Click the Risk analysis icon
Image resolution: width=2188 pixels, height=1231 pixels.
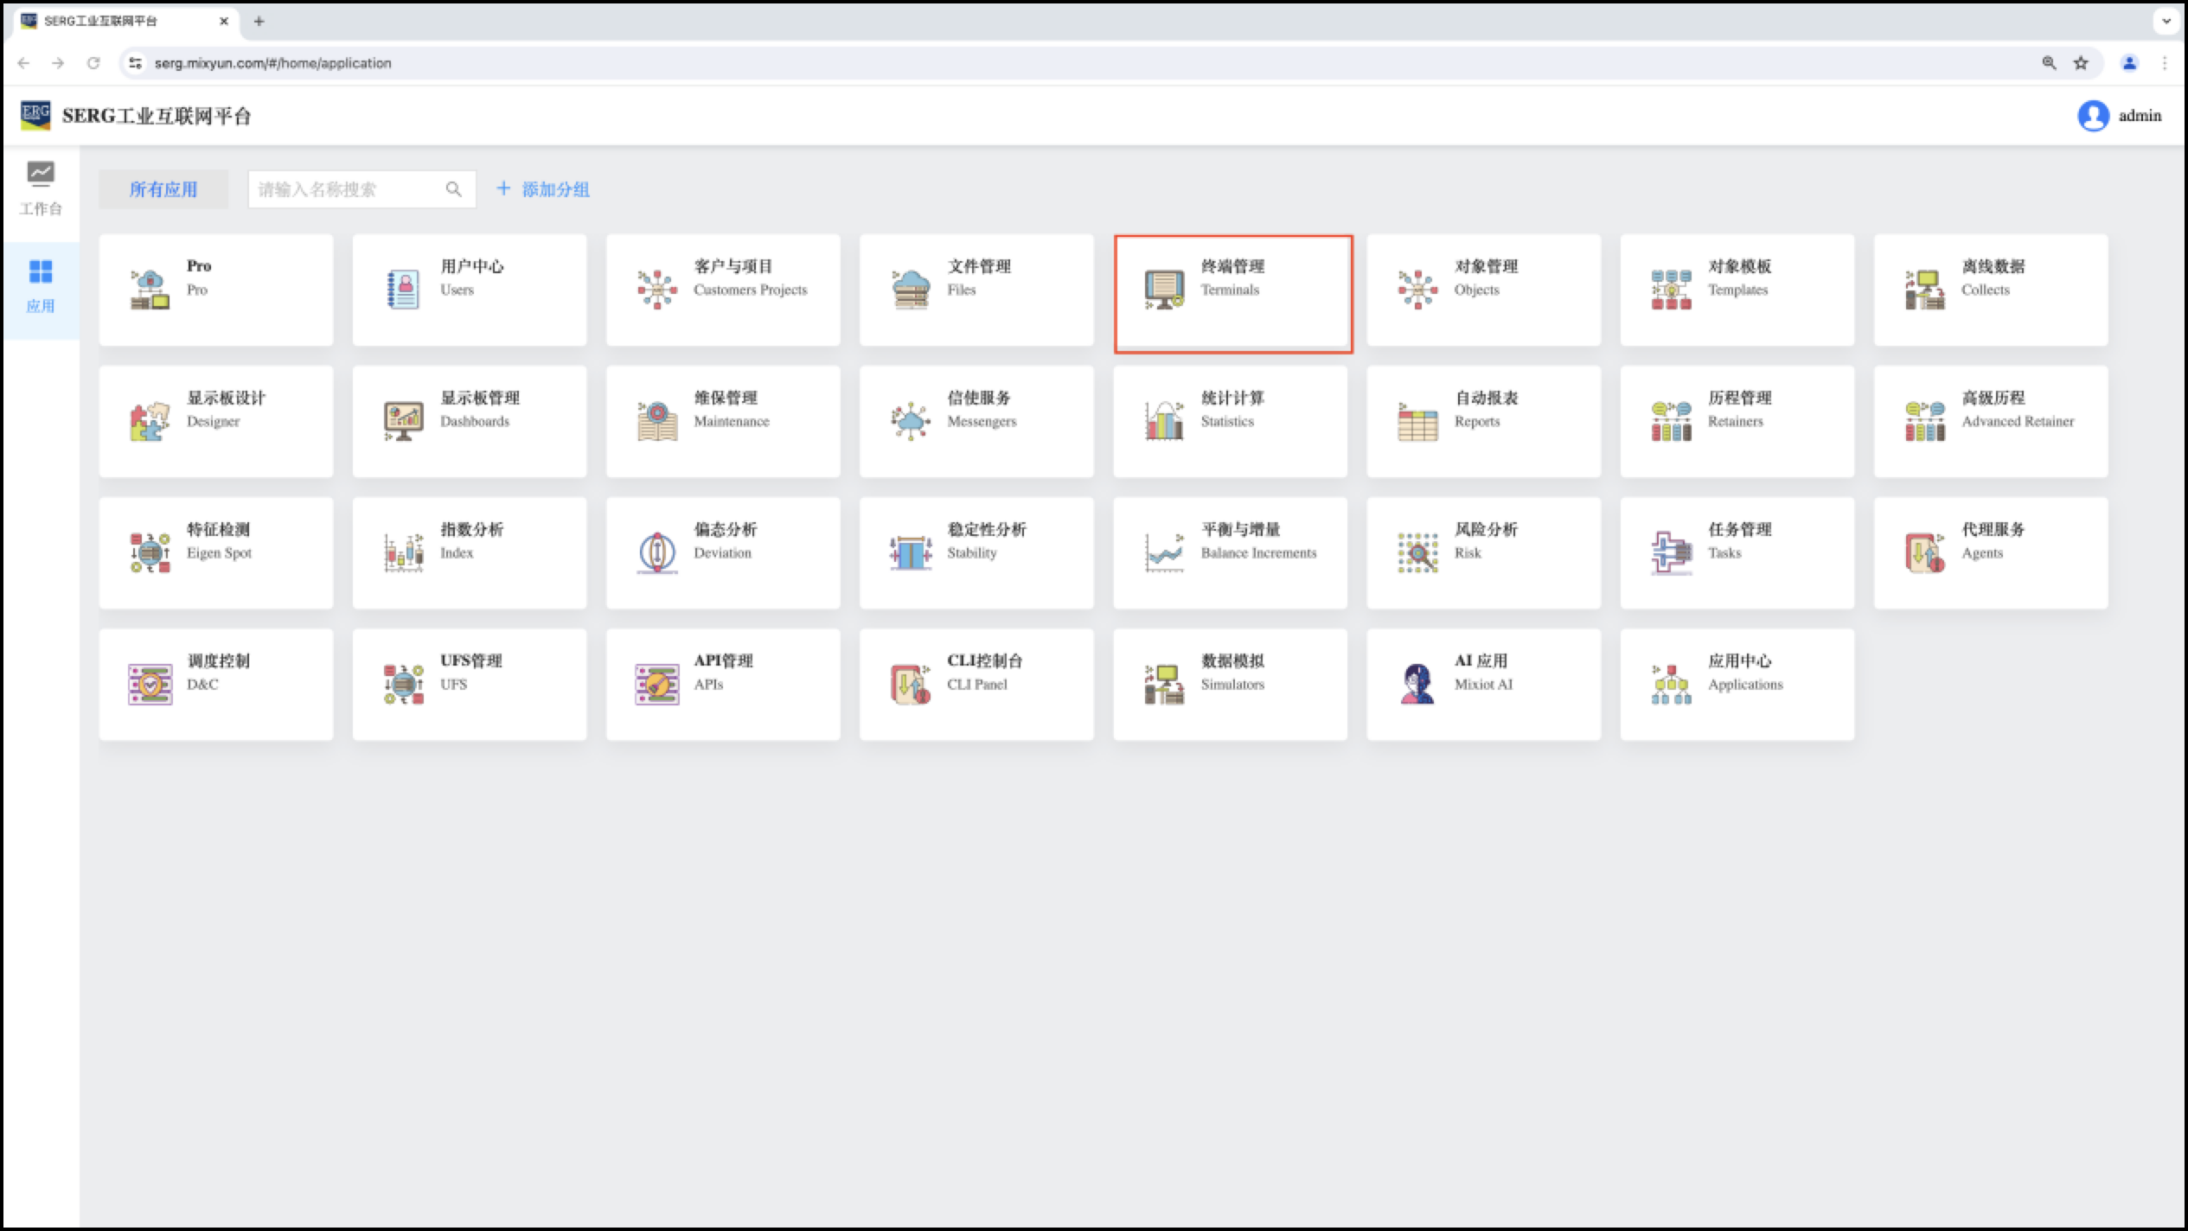pyautogui.click(x=1417, y=552)
